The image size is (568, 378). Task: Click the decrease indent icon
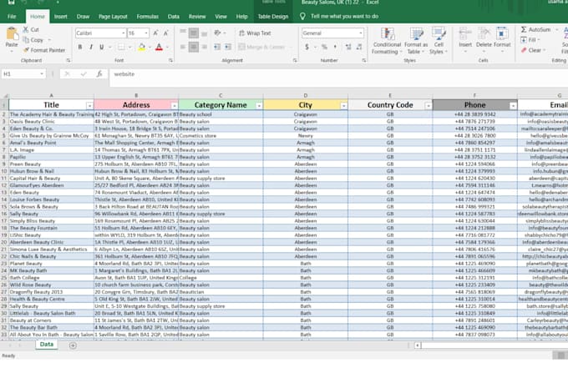coord(217,47)
